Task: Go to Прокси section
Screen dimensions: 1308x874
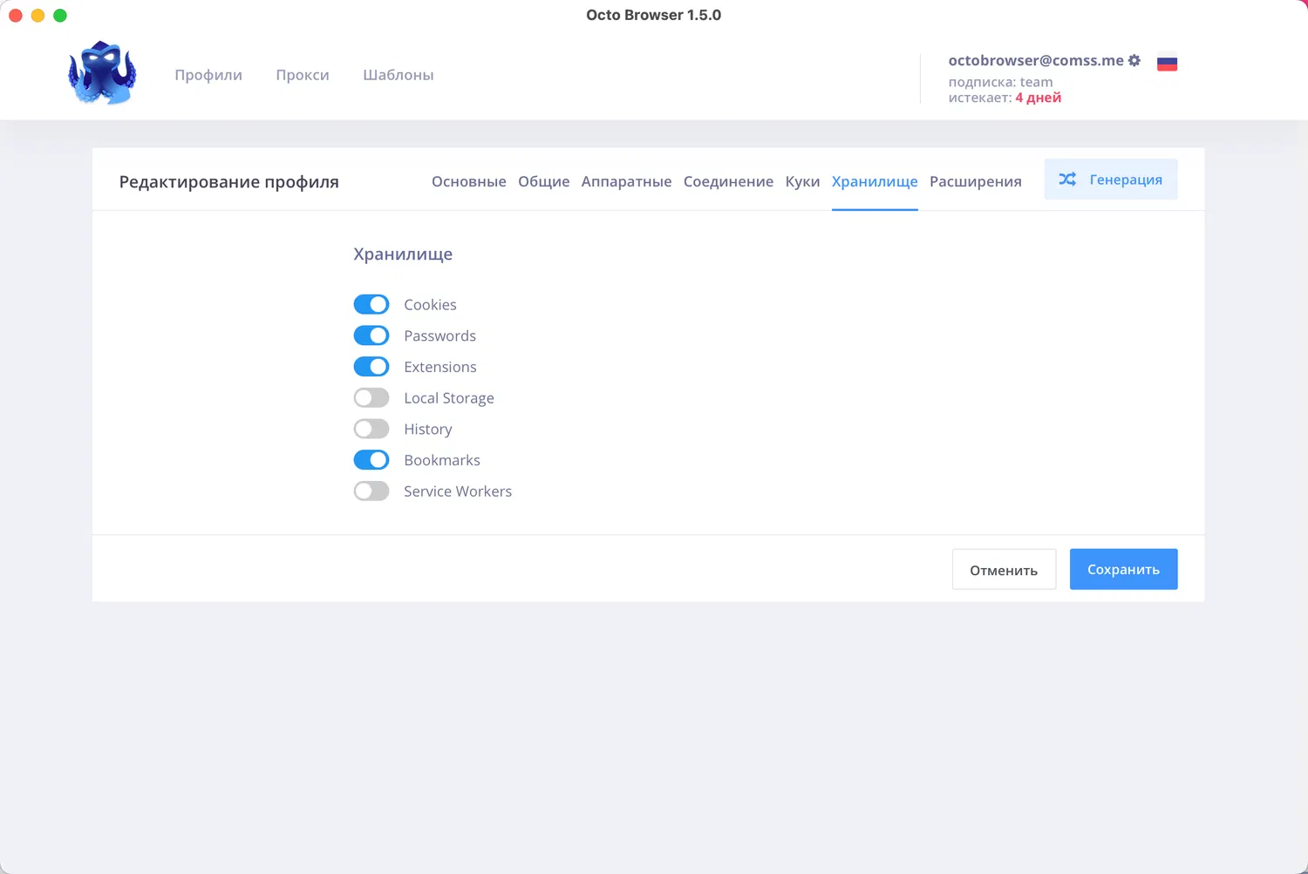Action: [x=303, y=75]
